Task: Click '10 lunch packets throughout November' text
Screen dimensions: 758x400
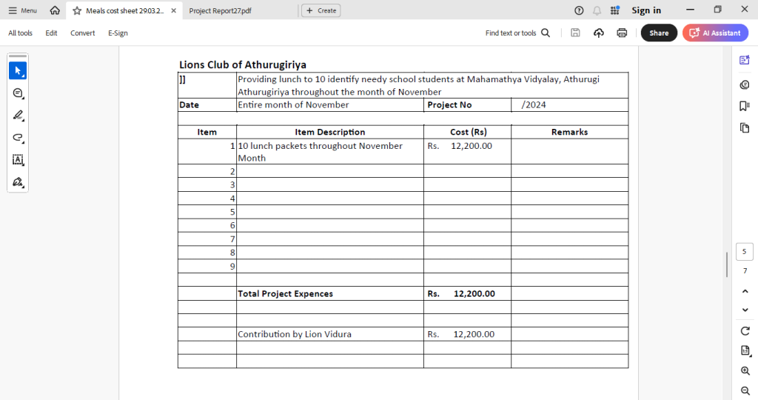Action: 320,146
